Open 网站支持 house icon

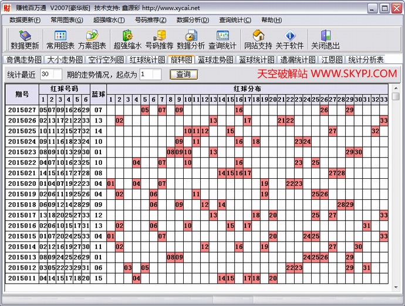[258, 39]
